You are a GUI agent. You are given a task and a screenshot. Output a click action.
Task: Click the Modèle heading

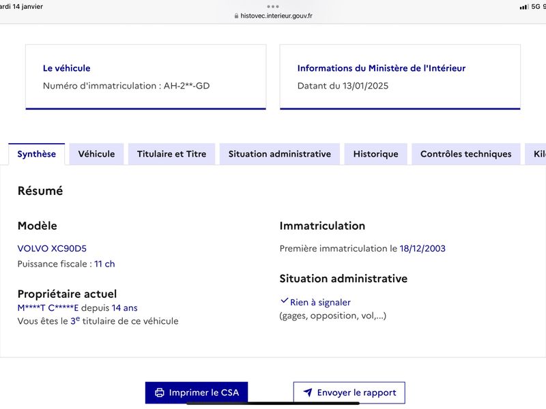[x=38, y=226]
